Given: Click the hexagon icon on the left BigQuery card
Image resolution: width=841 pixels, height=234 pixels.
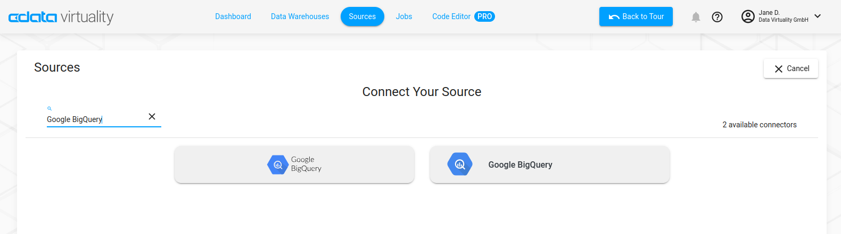Looking at the screenshot, I should (278, 164).
